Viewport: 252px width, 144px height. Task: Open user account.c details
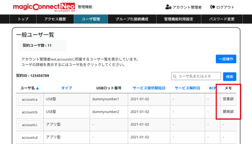point(30,125)
